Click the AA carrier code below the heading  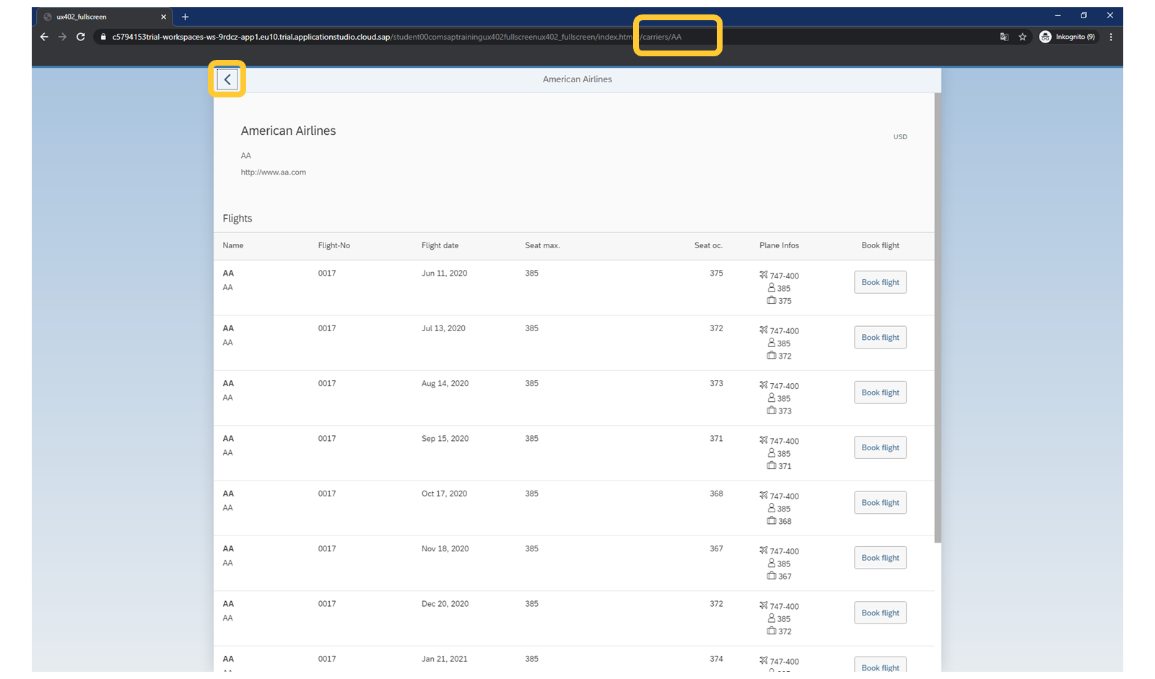tap(246, 156)
